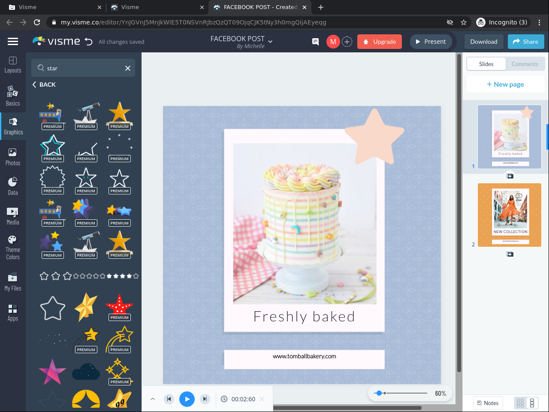Skip to previous slide in player
Image resolution: width=549 pixels, height=412 pixels.
(169, 399)
